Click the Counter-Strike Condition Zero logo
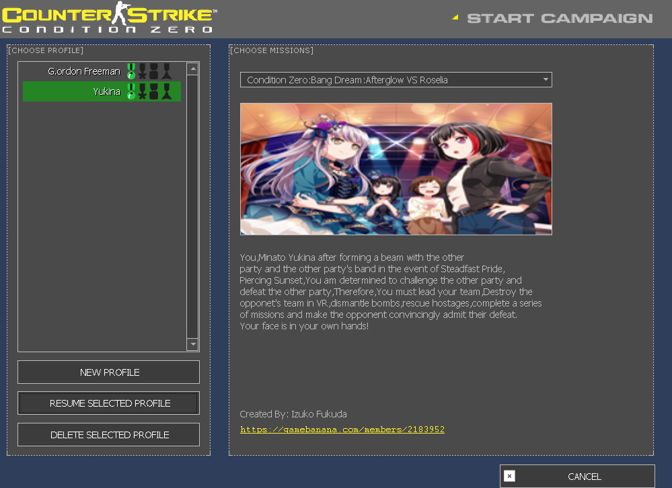 pyautogui.click(x=108, y=18)
